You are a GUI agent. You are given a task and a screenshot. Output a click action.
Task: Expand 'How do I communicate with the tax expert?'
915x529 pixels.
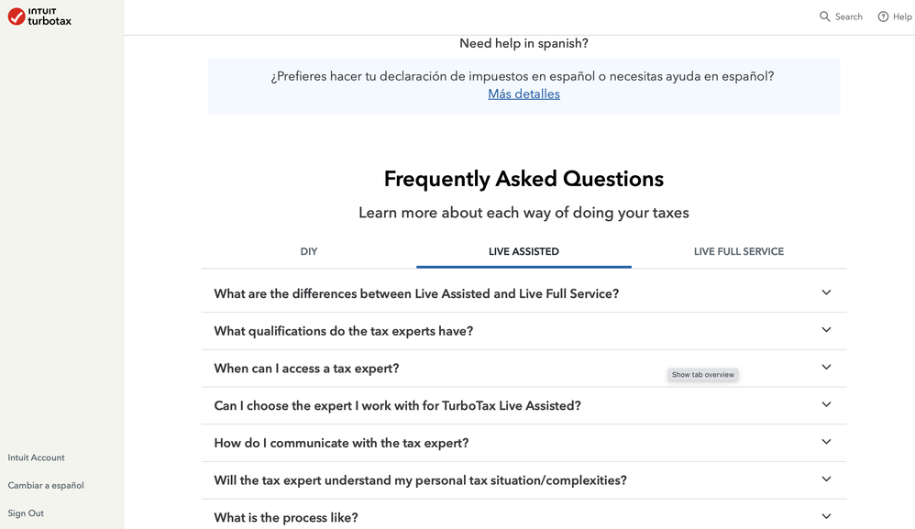pyautogui.click(x=524, y=443)
